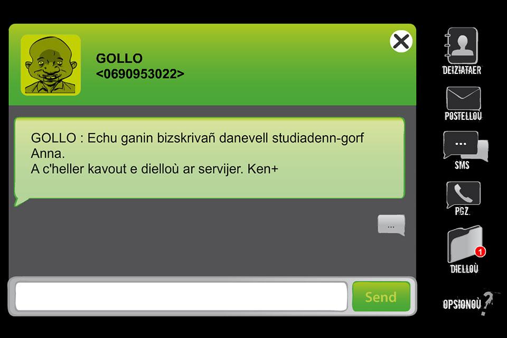Image resolution: width=507 pixels, height=338 pixels.
Task: Open the Deiziataer contacts icon
Action: 462,46
